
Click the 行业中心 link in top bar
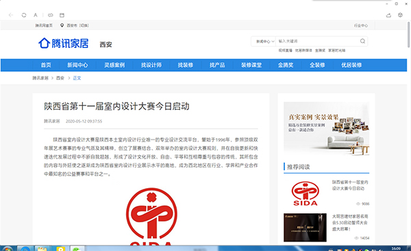(361, 25)
